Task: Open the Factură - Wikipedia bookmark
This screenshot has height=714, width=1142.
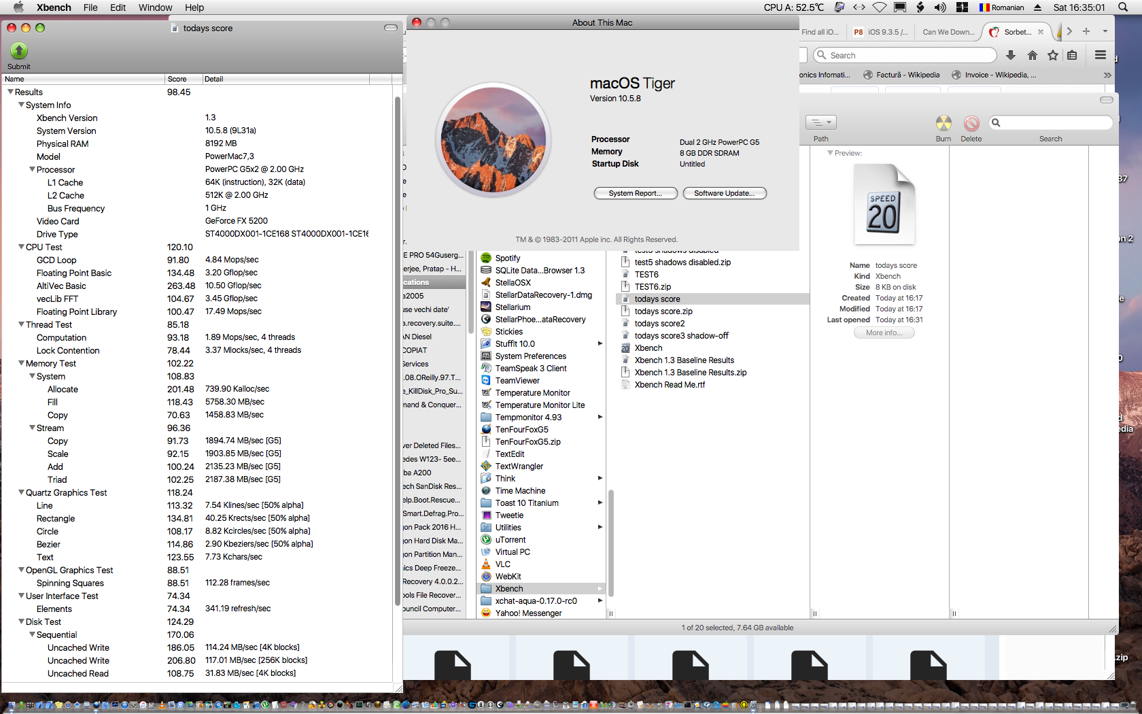Action: [x=901, y=75]
